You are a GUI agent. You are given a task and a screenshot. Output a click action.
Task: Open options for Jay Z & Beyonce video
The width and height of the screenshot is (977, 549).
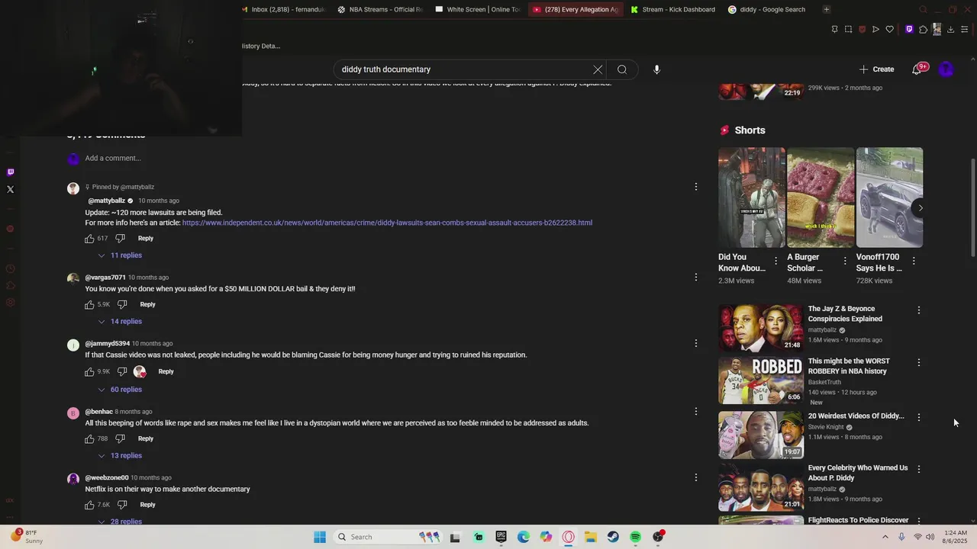point(919,310)
